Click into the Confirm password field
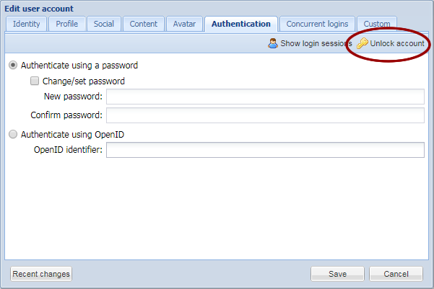The image size is (434, 289). [x=265, y=115]
